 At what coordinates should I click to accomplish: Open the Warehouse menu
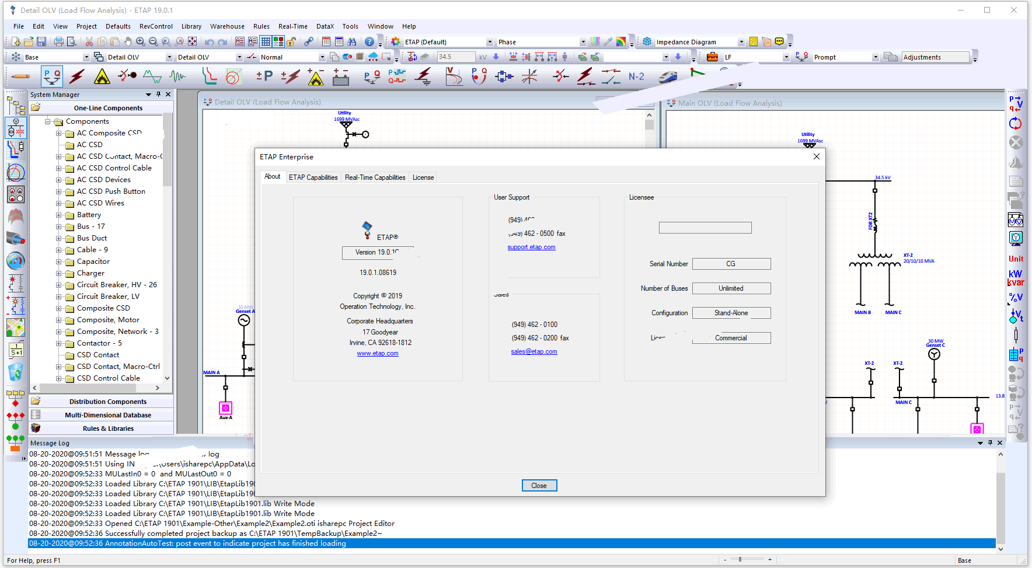coord(227,26)
